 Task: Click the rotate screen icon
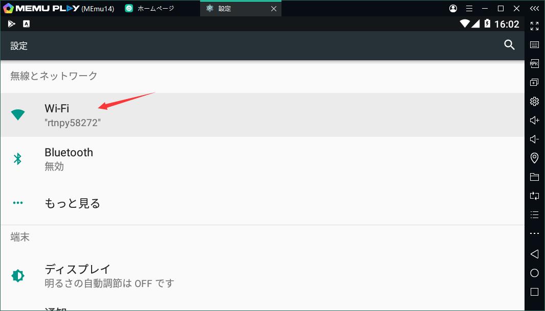click(x=535, y=196)
